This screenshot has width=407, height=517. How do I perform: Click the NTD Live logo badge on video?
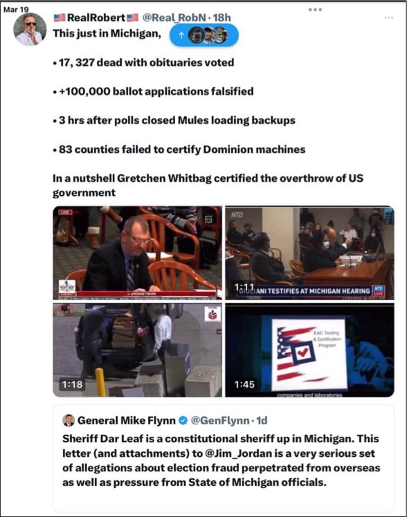click(x=378, y=291)
